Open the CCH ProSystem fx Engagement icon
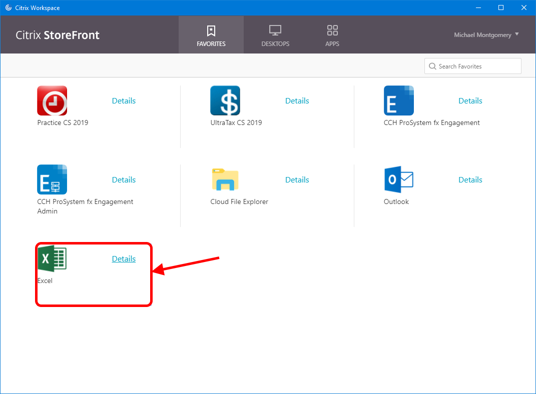The image size is (536, 394). point(398,100)
